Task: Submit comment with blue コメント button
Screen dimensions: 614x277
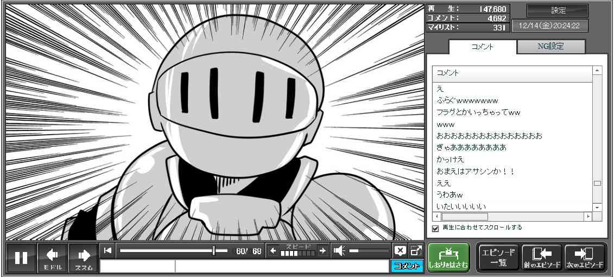Action: click(407, 266)
